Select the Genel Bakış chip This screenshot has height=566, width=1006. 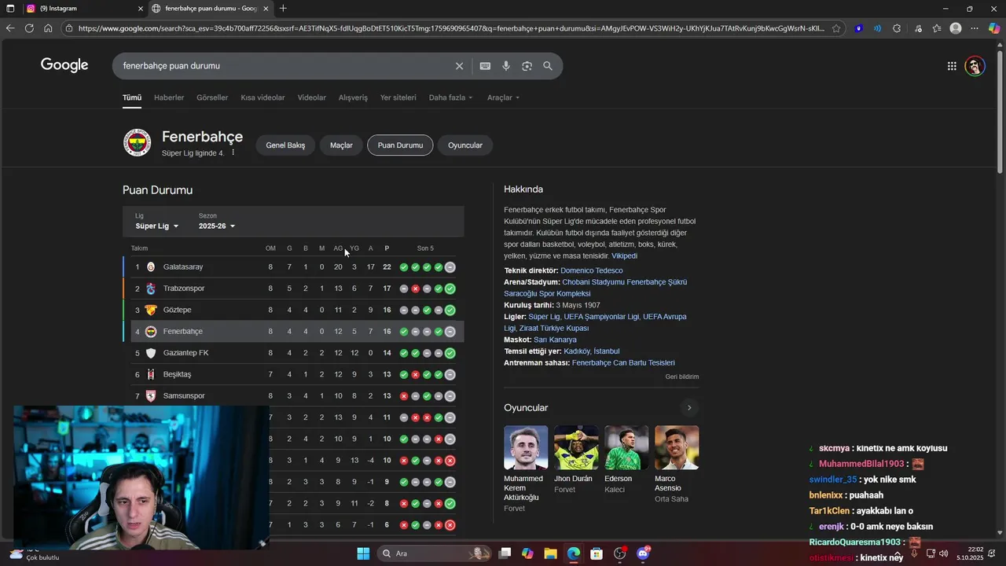[285, 145]
